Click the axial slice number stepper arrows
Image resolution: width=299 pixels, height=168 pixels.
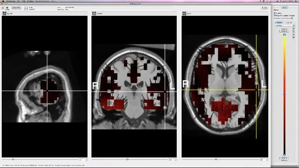(x=267, y=160)
